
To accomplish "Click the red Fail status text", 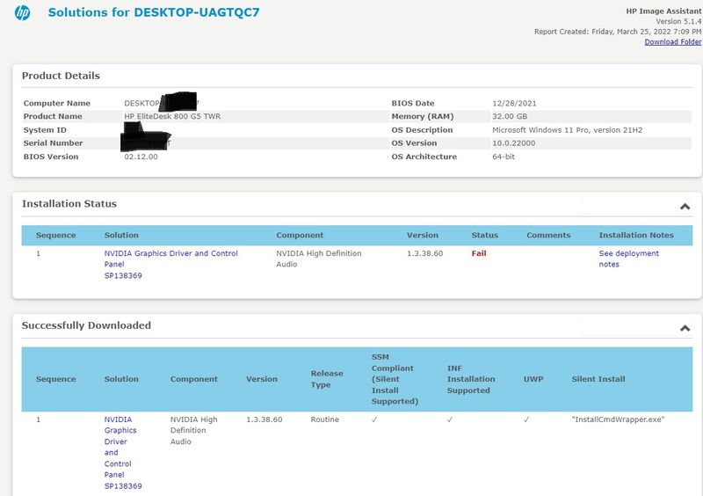I will (479, 253).
